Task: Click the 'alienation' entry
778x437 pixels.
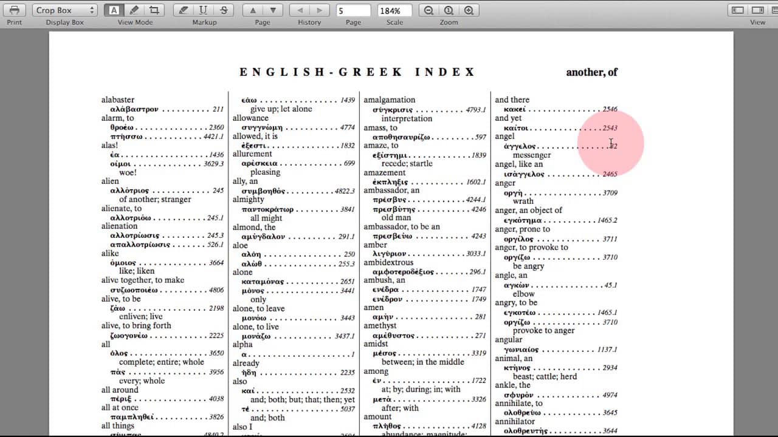Action: tap(119, 226)
